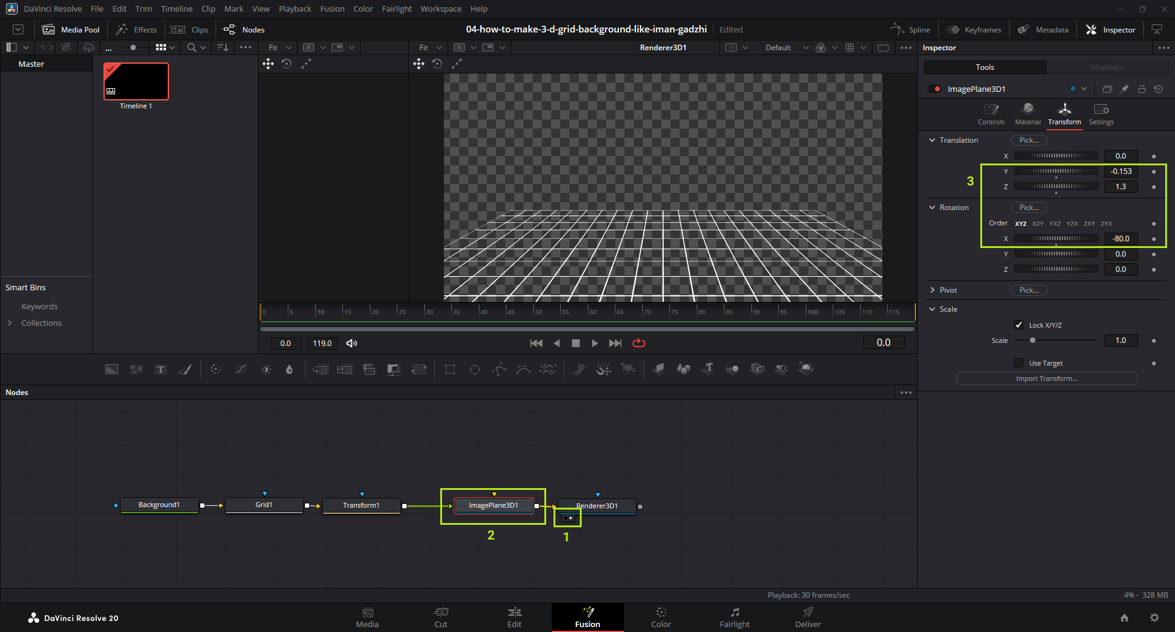
Task: Open project settings gear icon
Action: click(x=1154, y=618)
